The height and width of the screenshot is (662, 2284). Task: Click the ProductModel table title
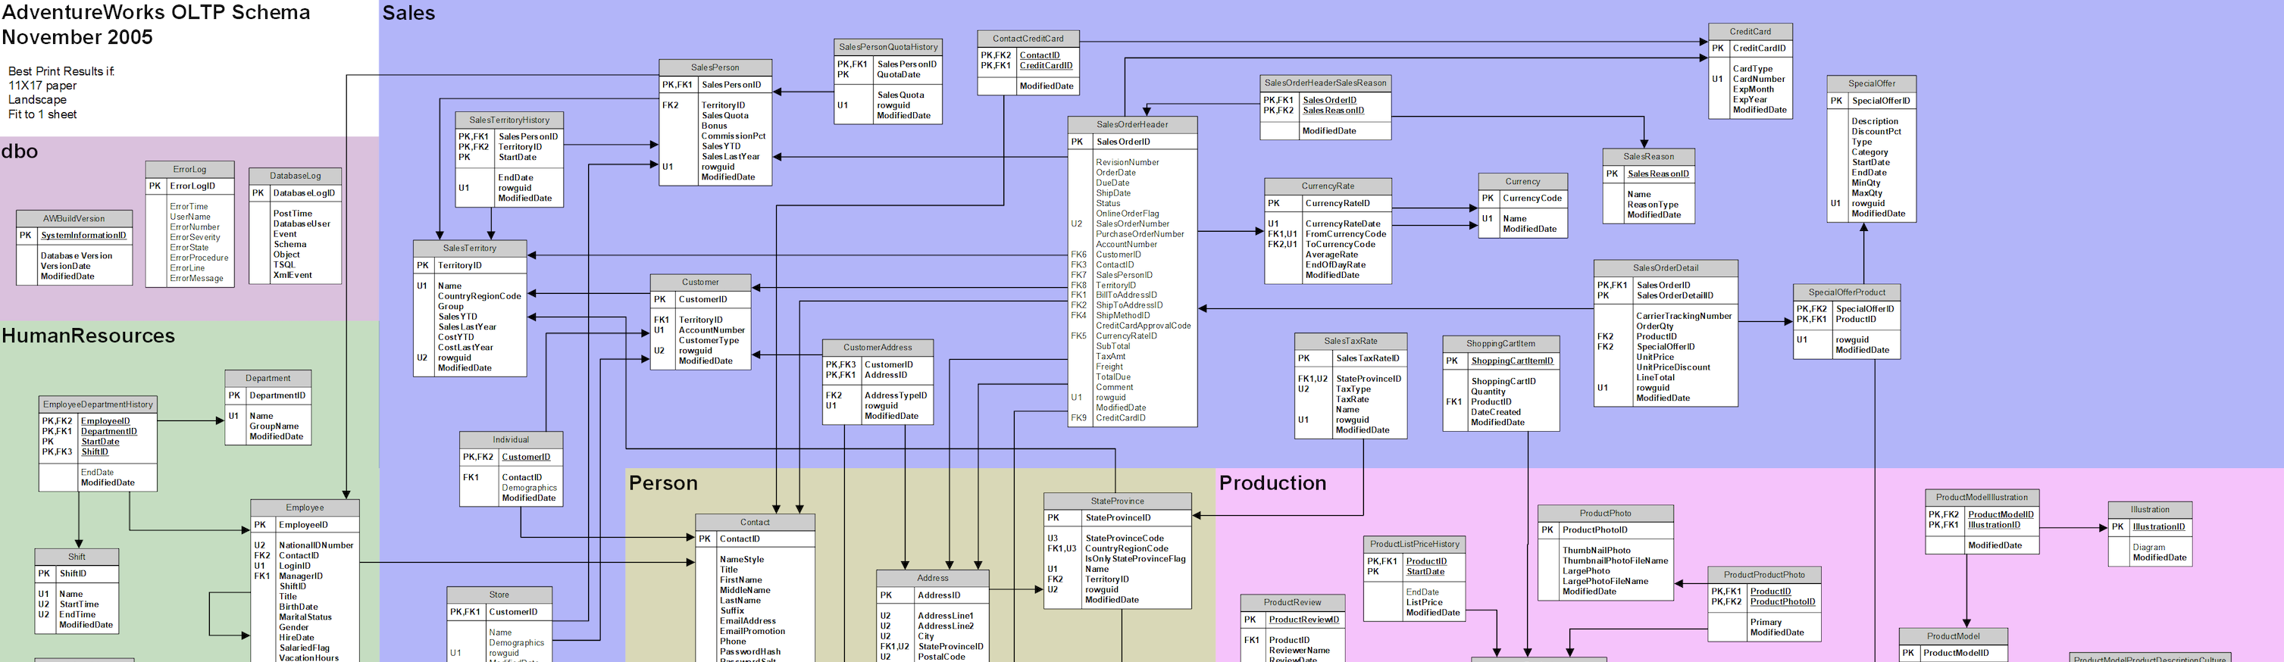point(1954,636)
